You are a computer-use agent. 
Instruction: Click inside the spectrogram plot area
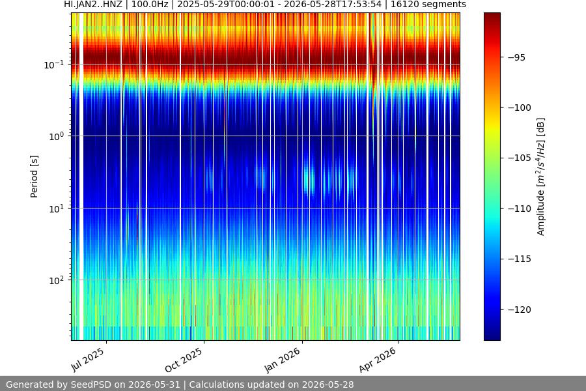pos(266,177)
